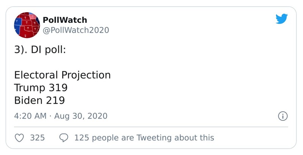Click the number 219 in the tweet
The image size is (303, 155).
click(55, 100)
